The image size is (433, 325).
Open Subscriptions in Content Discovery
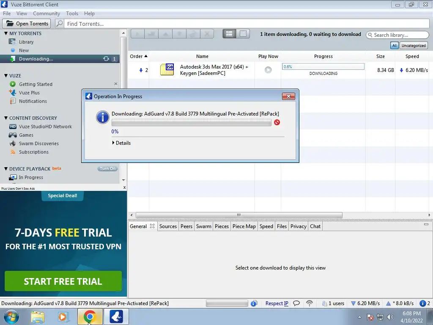[34, 152]
